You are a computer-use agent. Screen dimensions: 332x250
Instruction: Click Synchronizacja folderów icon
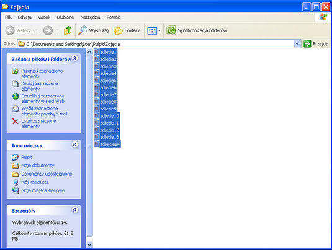(171, 30)
